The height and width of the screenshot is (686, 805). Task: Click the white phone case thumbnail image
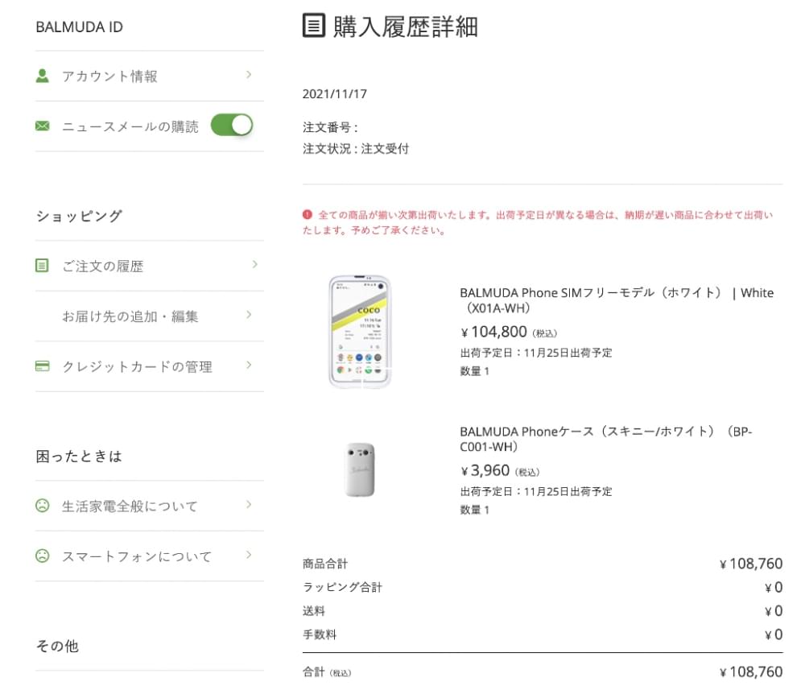click(360, 469)
